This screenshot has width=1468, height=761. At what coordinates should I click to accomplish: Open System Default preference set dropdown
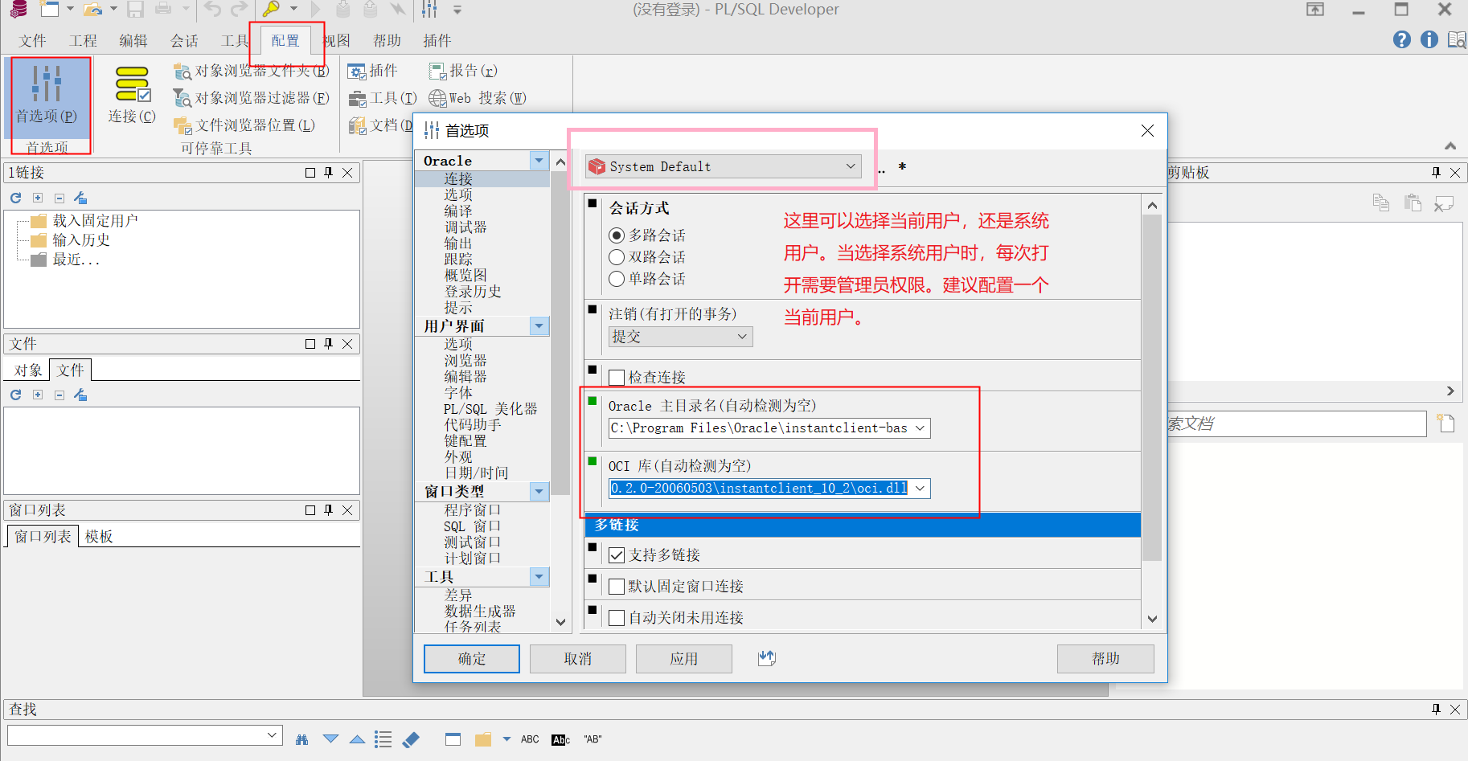tap(724, 166)
